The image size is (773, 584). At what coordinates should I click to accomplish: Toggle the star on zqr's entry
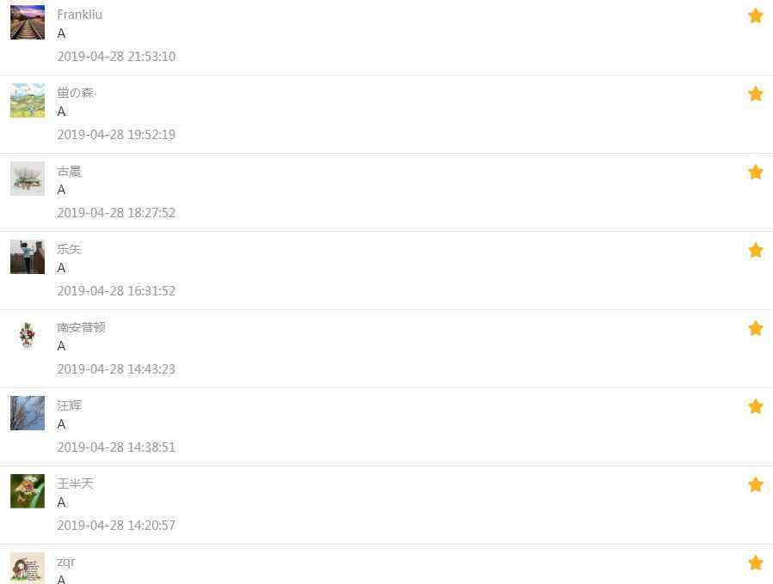pos(755,563)
